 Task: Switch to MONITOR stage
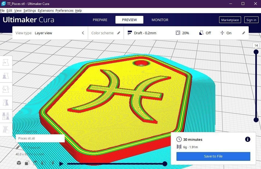(160, 20)
